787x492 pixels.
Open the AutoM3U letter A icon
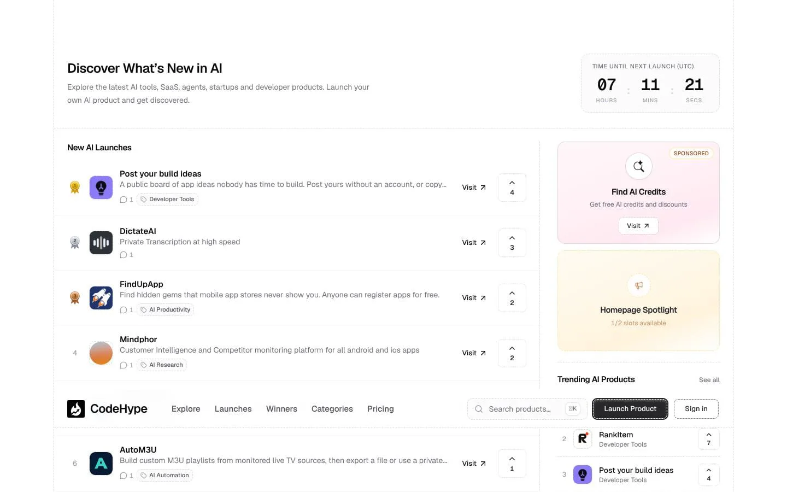pyautogui.click(x=101, y=464)
